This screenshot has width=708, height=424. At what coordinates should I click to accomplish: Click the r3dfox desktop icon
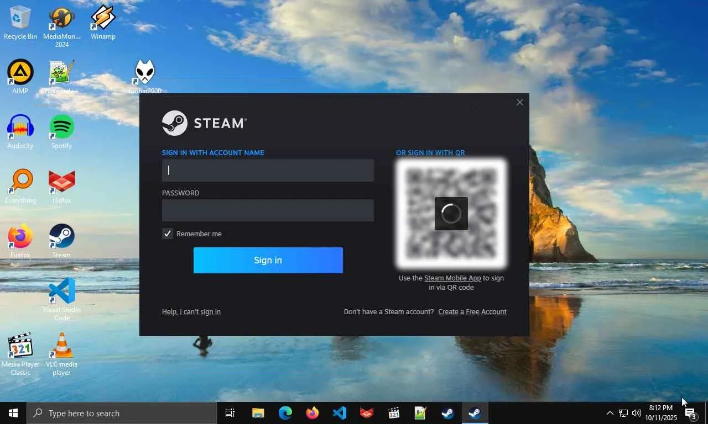point(61,187)
